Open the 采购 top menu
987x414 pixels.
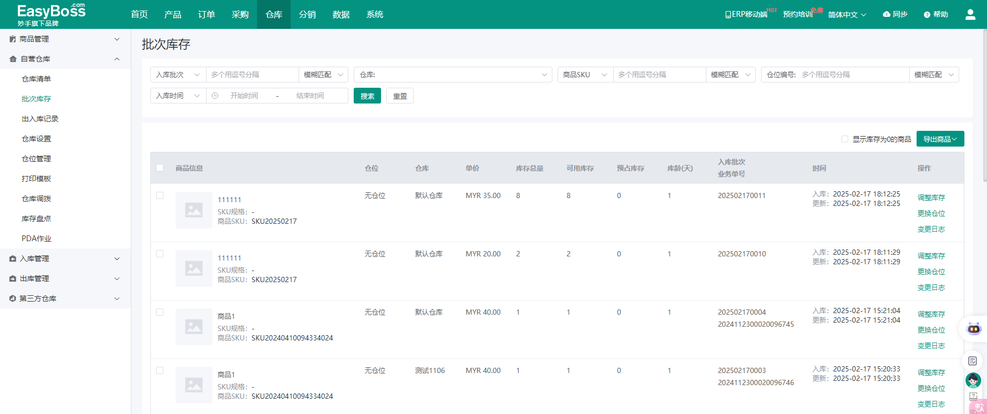[x=240, y=14]
